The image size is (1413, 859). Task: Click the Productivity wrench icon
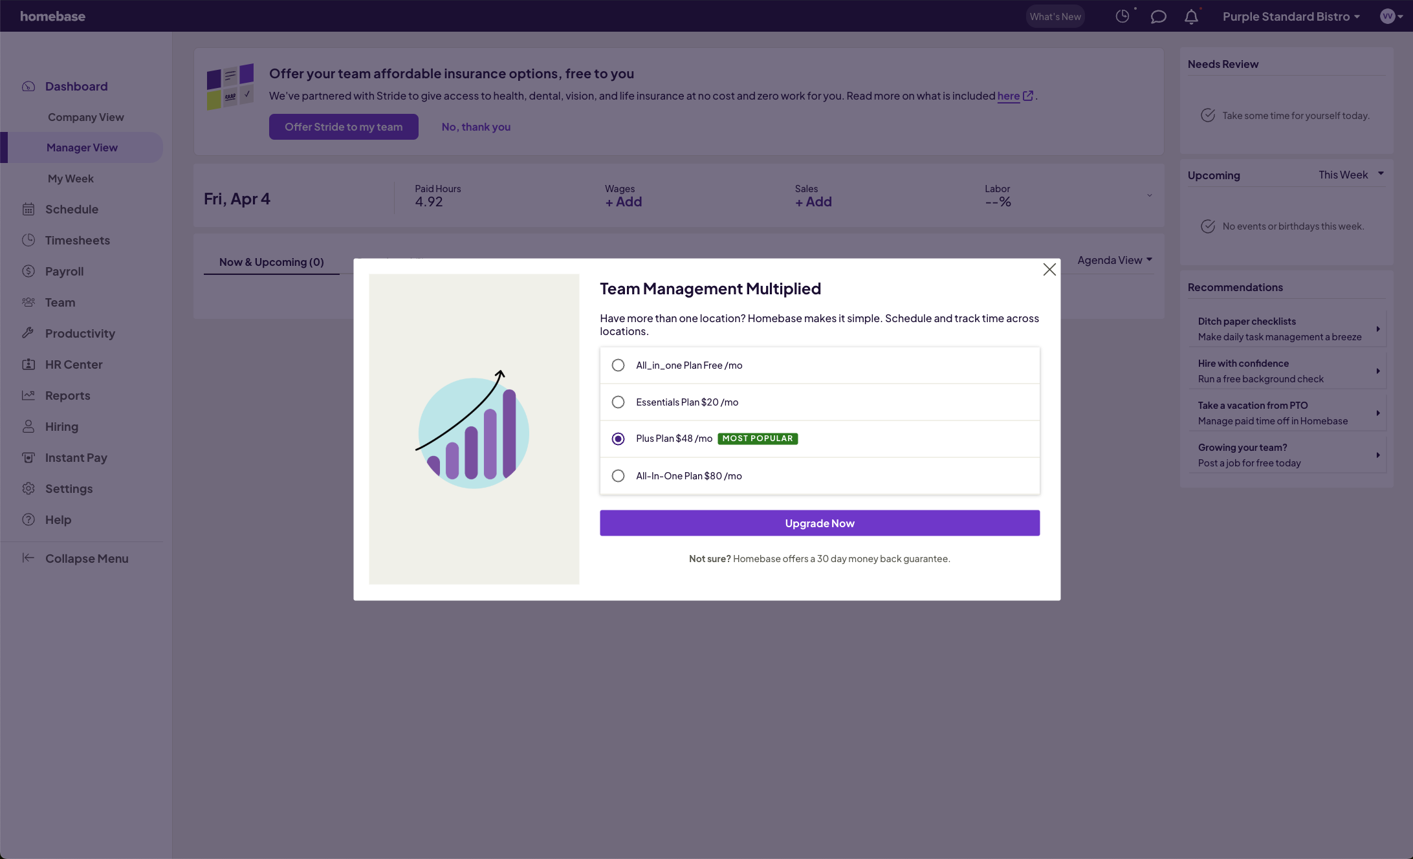click(x=28, y=333)
